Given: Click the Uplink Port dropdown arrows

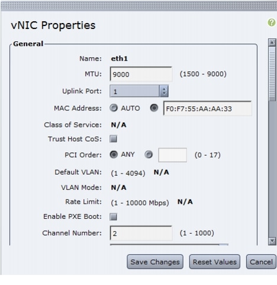Looking at the screenshot, I should pos(164,91).
